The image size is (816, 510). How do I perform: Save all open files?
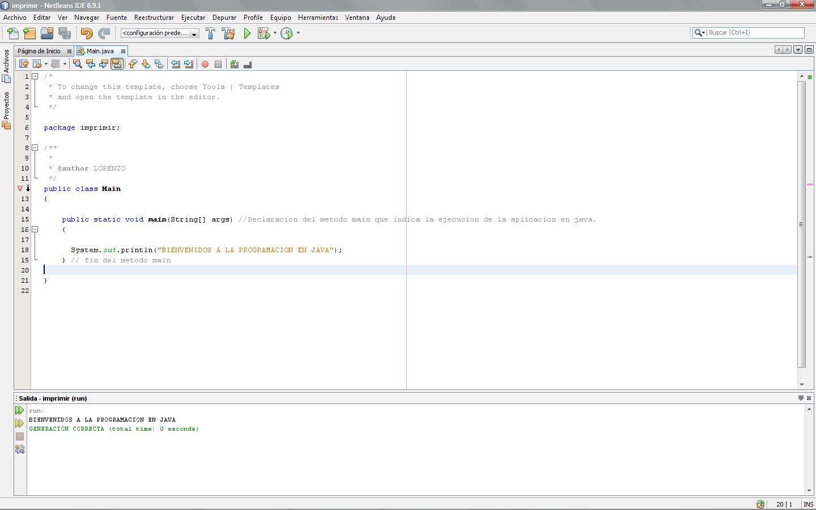click(x=65, y=33)
